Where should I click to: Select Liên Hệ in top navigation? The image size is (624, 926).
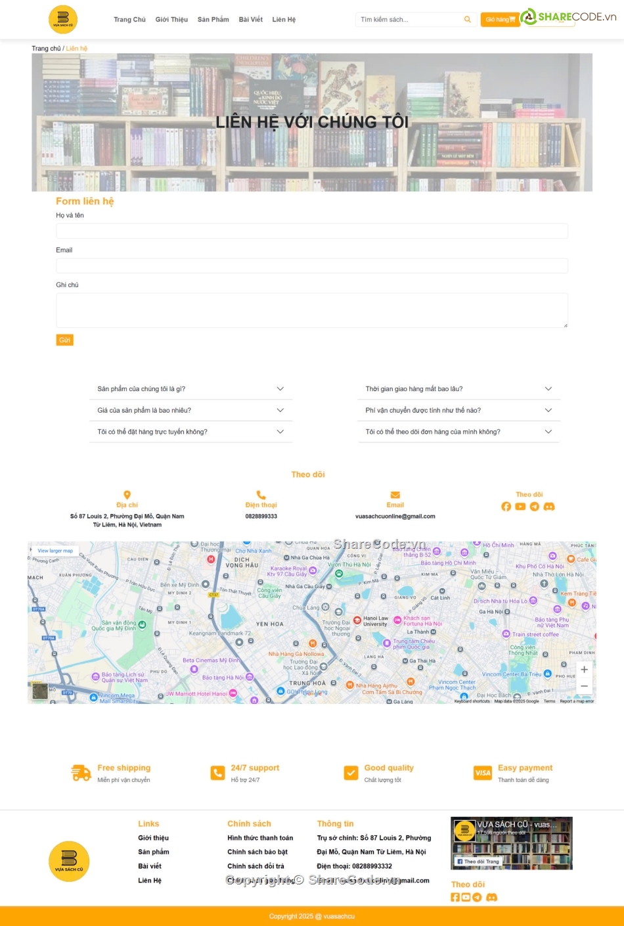[x=284, y=20]
